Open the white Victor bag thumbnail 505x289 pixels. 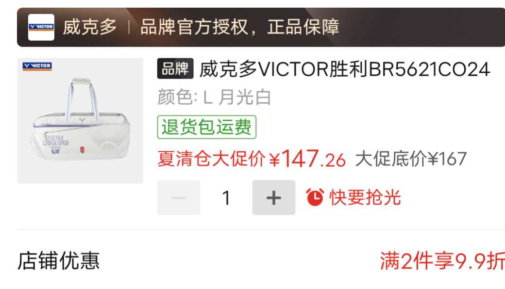[80, 121]
